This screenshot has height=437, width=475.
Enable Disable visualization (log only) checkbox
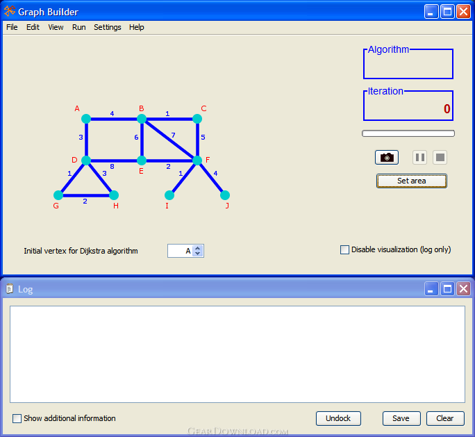(344, 249)
